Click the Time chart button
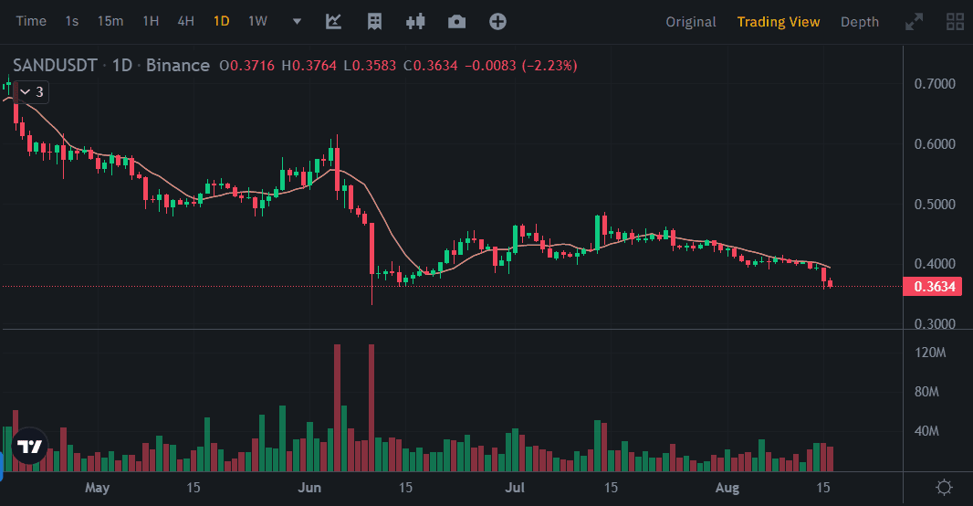Image resolution: width=973 pixels, height=506 pixels. (31, 21)
